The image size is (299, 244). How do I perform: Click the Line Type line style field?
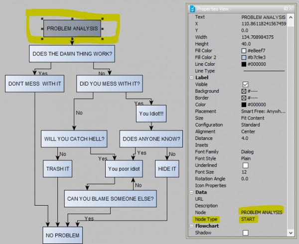[264, 71]
